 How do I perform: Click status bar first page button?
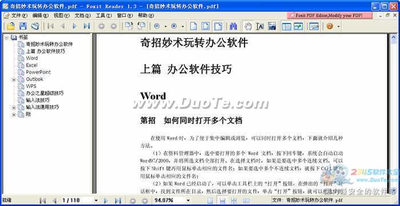43,201
